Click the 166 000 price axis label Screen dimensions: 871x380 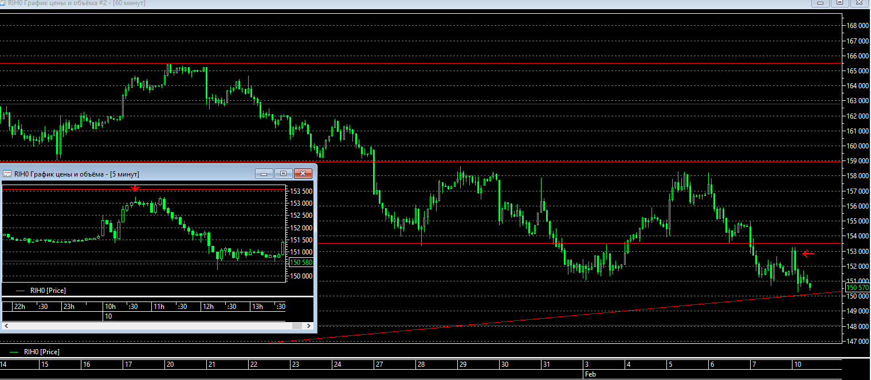coord(858,56)
